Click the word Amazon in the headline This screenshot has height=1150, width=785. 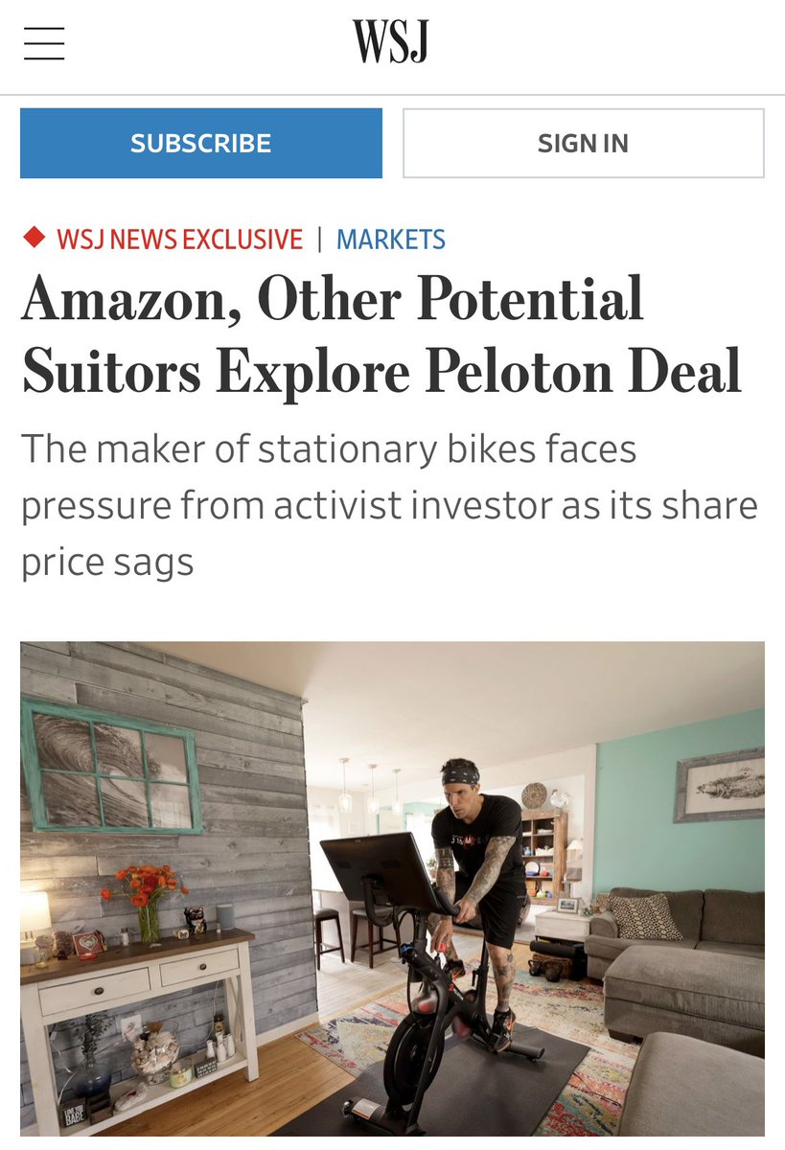click(x=125, y=299)
